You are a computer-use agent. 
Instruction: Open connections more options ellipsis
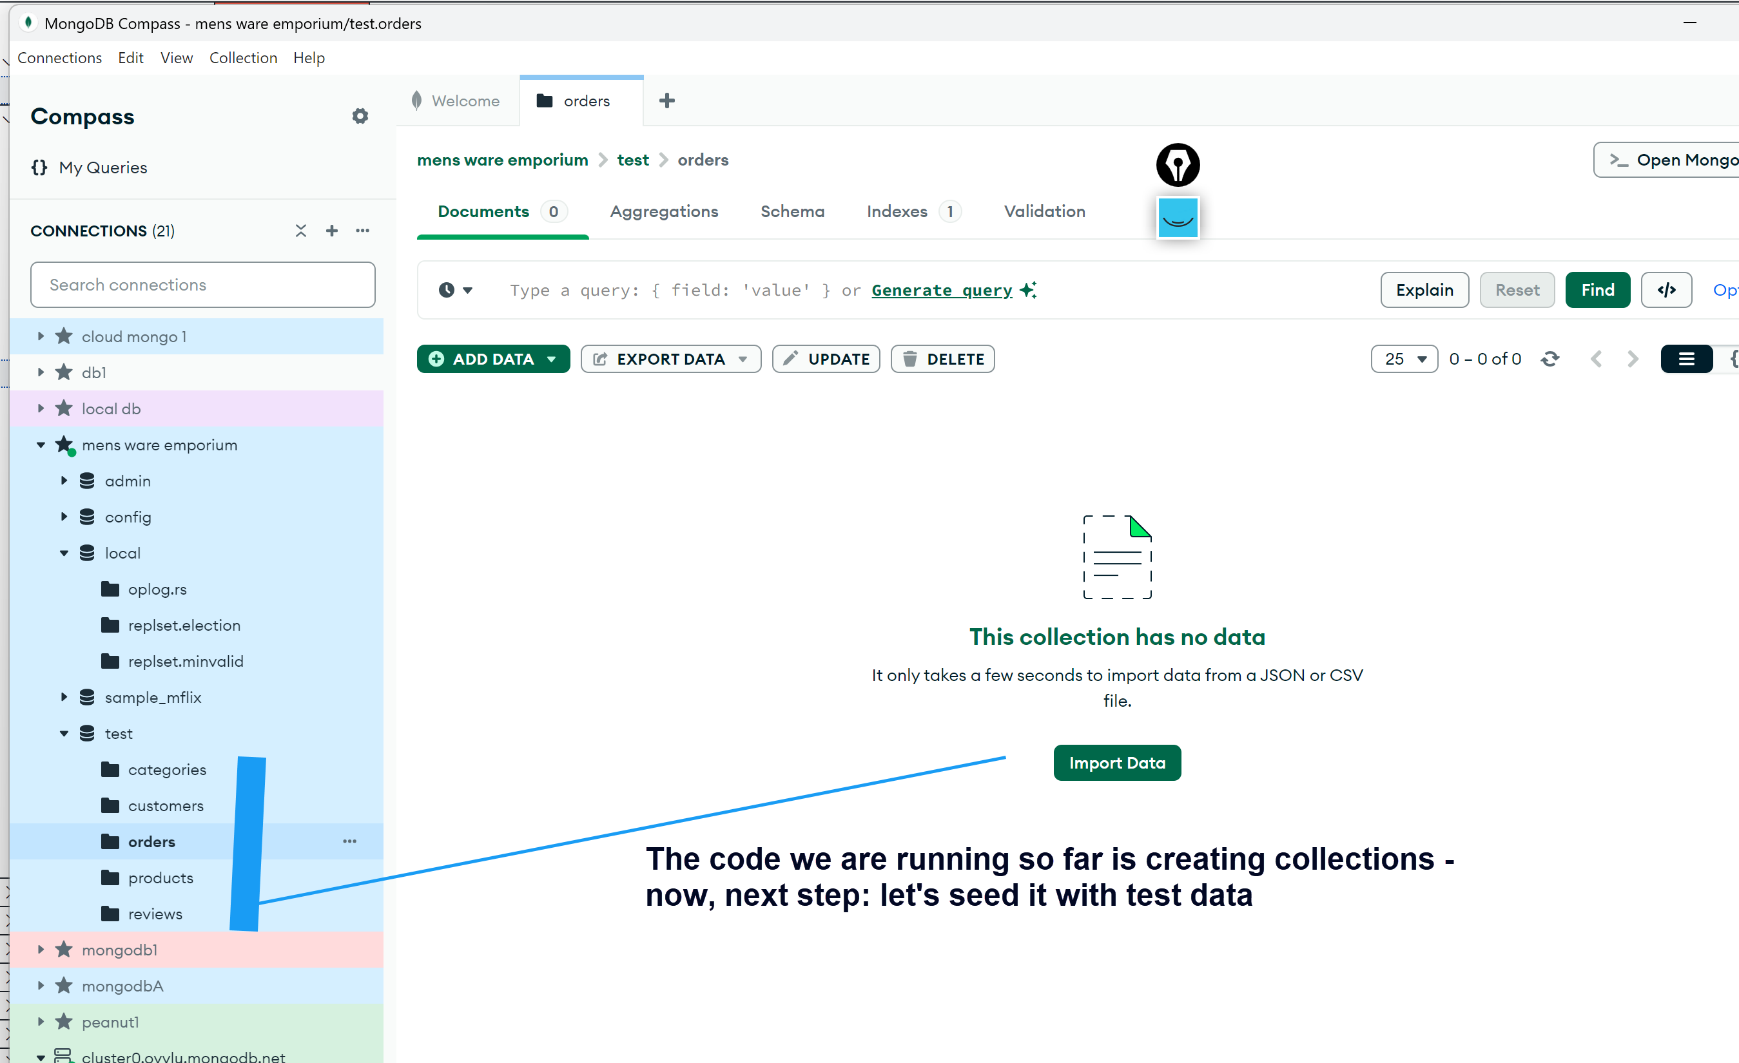[x=363, y=231]
